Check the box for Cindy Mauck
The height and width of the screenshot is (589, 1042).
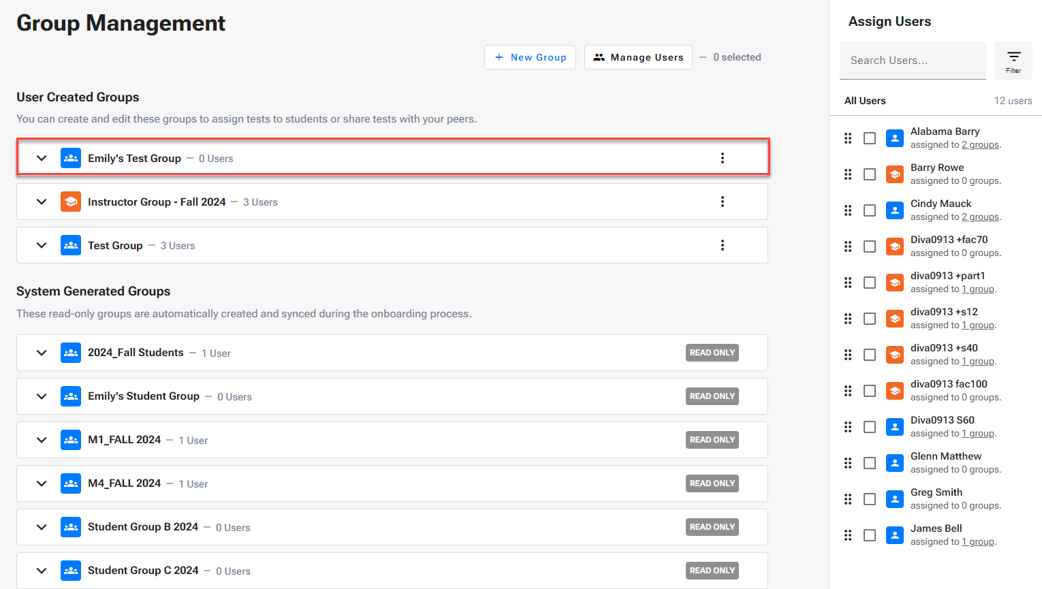[x=870, y=210]
